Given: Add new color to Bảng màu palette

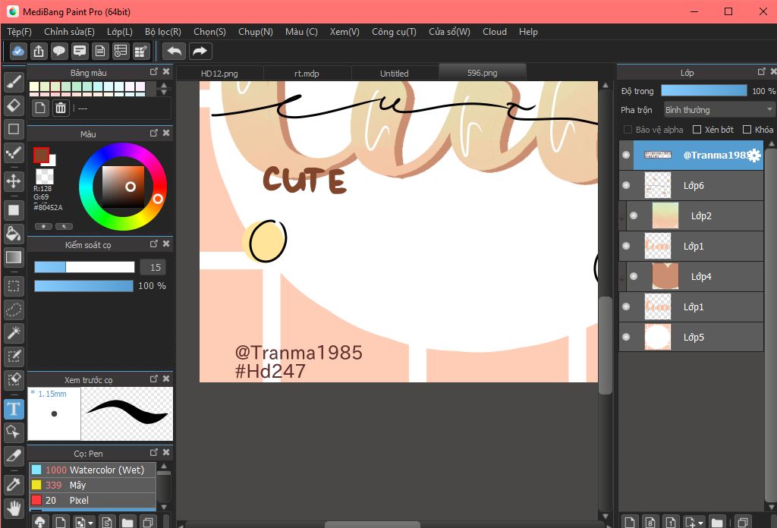Looking at the screenshot, I should [40, 108].
